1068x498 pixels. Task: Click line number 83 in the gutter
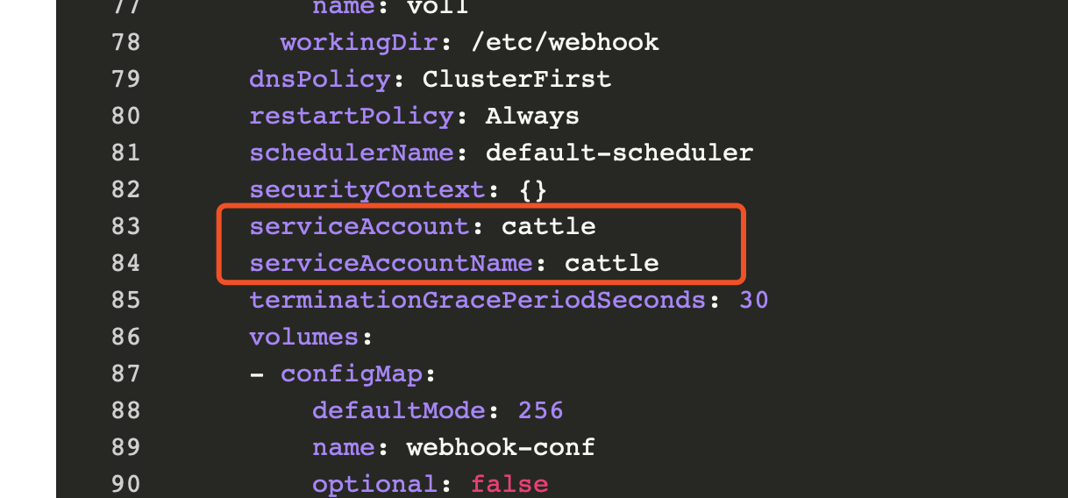click(x=125, y=226)
